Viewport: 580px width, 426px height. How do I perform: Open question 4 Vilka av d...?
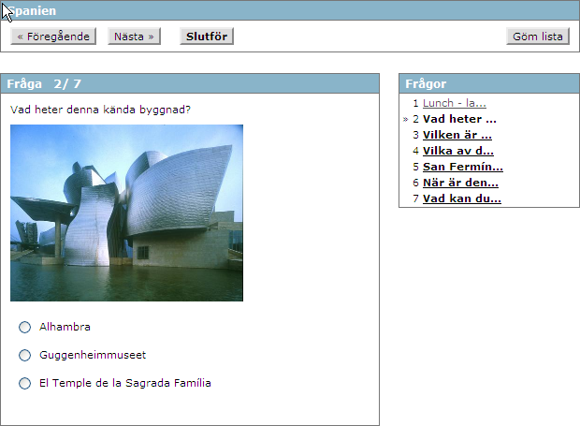coord(458,151)
